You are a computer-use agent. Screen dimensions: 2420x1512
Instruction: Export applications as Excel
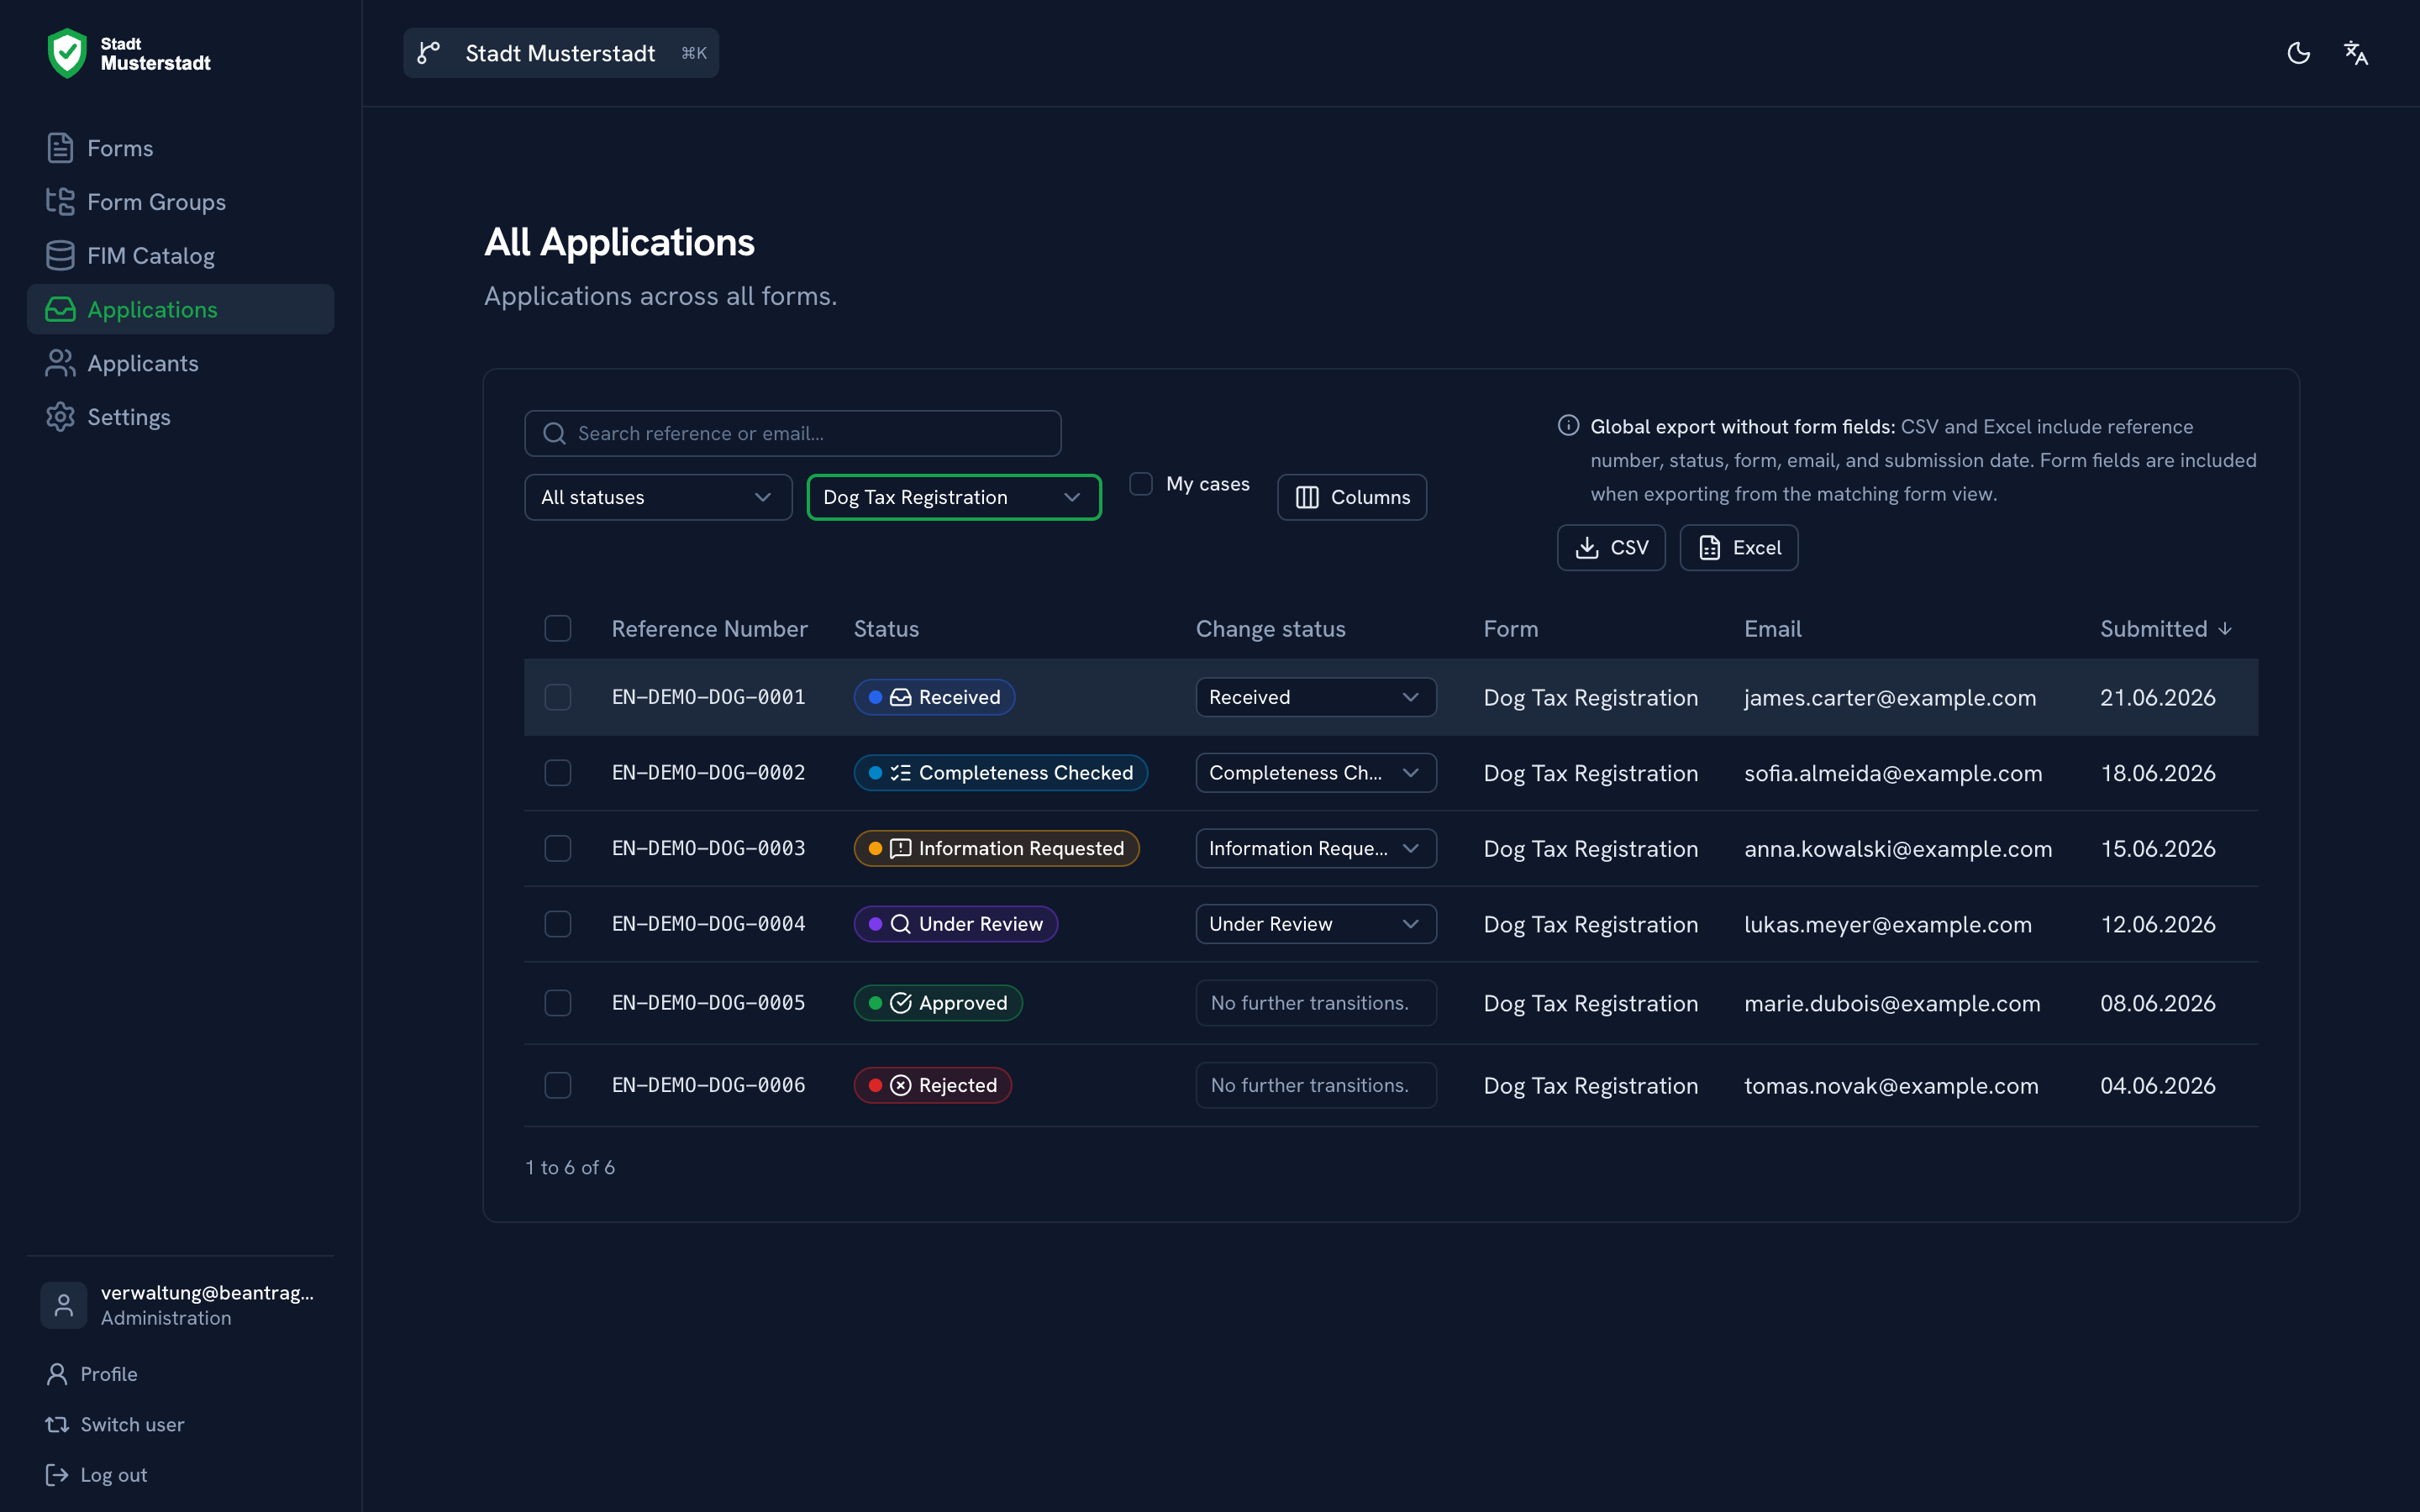(1739, 548)
